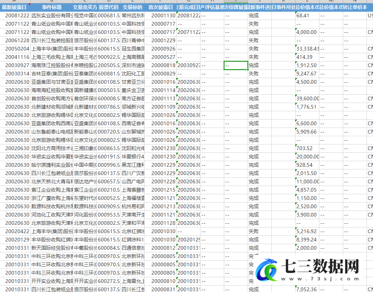373x292 pixels.
Task: Click the value cell 3,900.00
Action: coord(307,215)
